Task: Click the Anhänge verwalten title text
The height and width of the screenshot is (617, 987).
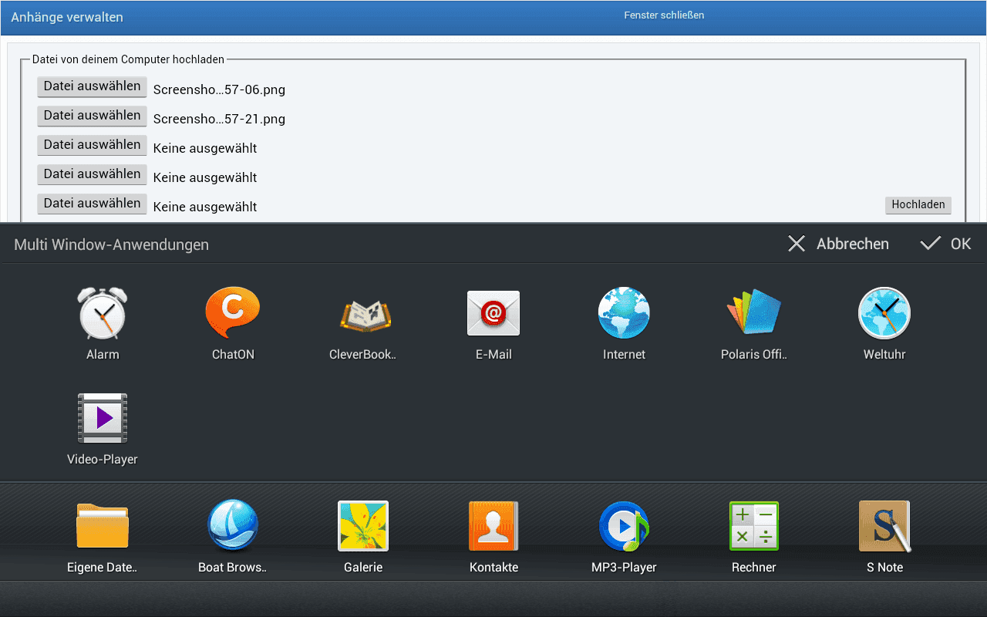Action: coord(67,17)
